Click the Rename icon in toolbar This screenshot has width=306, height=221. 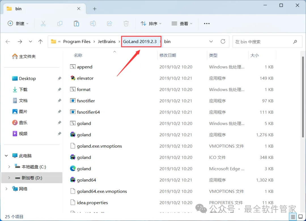[x=93, y=24]
